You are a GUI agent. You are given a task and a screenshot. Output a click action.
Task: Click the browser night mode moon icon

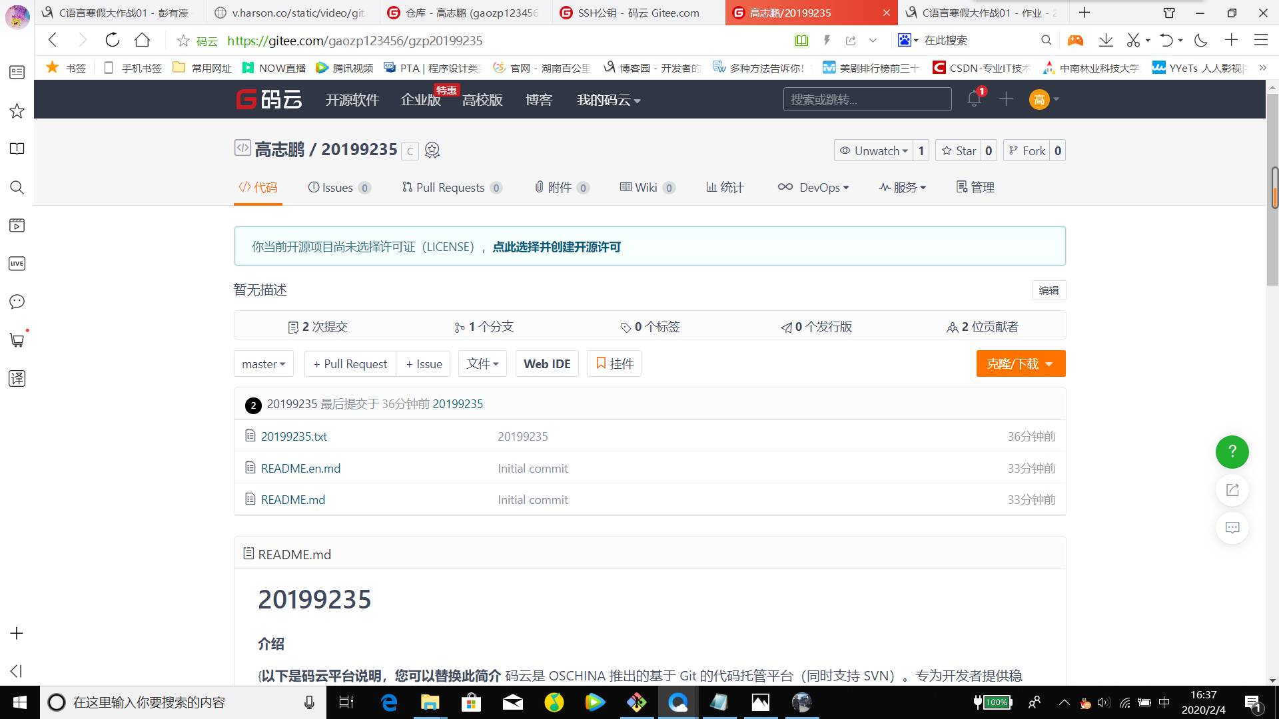[x=1200, y=41]
